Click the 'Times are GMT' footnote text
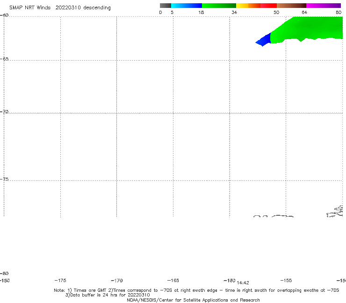This screenshot has height=303, width=346. (90, 290)
